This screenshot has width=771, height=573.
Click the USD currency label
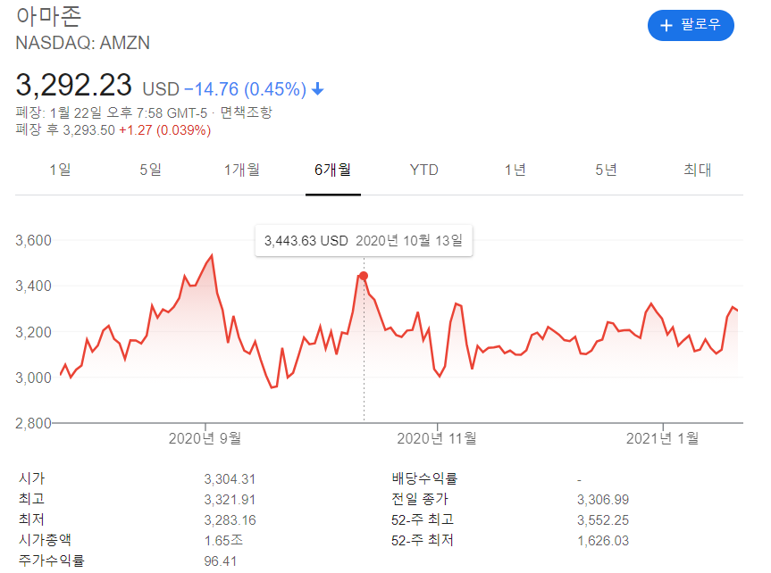coord(161,89)
